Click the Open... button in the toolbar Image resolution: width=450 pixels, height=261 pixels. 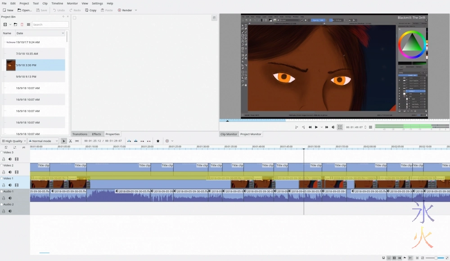point(25,10)
